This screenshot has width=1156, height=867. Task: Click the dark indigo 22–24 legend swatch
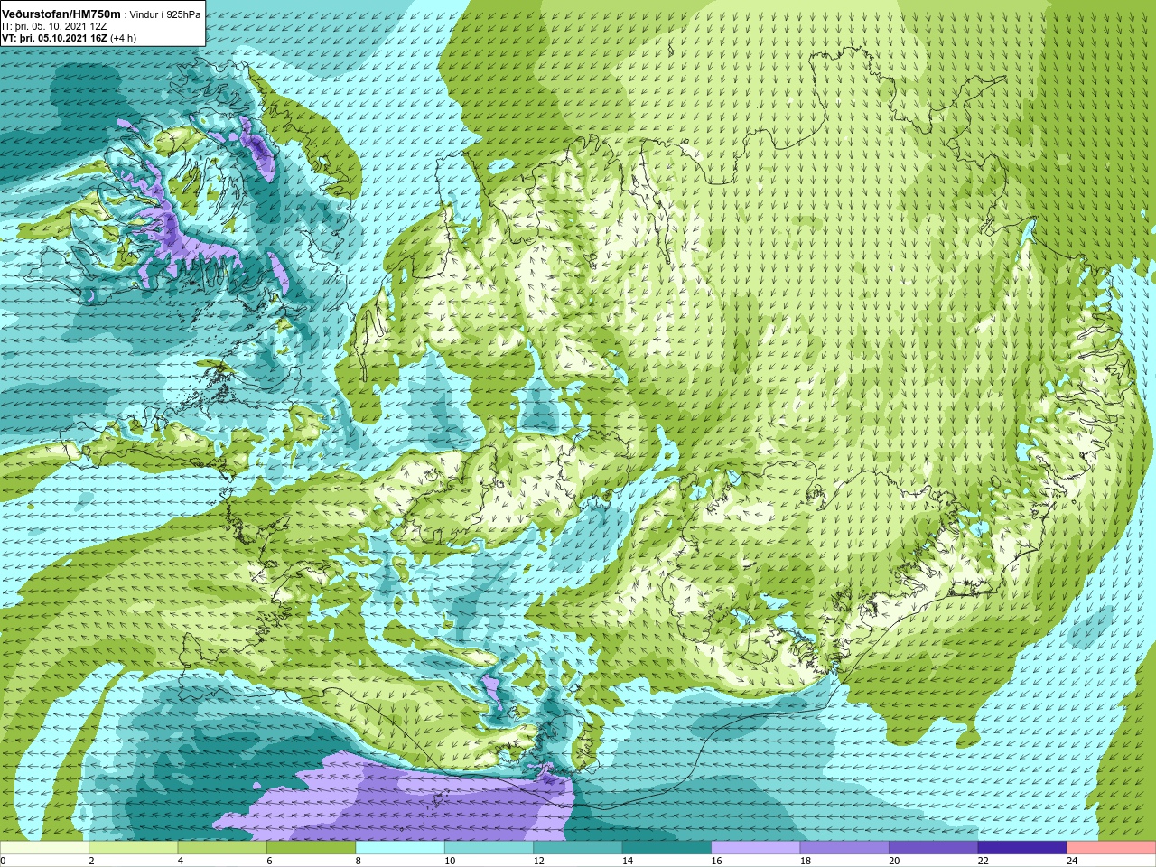[1022, 848]
